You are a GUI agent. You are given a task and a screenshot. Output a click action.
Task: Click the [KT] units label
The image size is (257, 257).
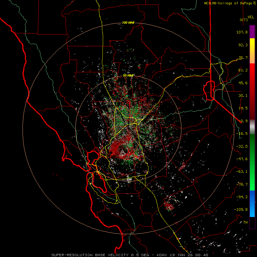244,20
